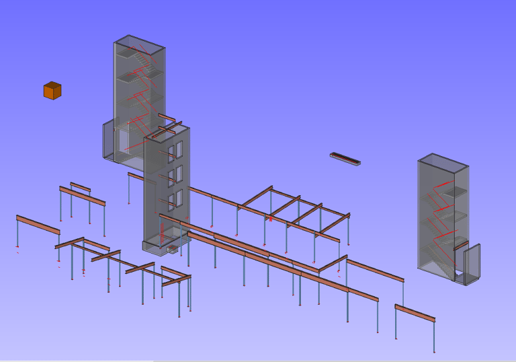Select the orange cube object

52,91
